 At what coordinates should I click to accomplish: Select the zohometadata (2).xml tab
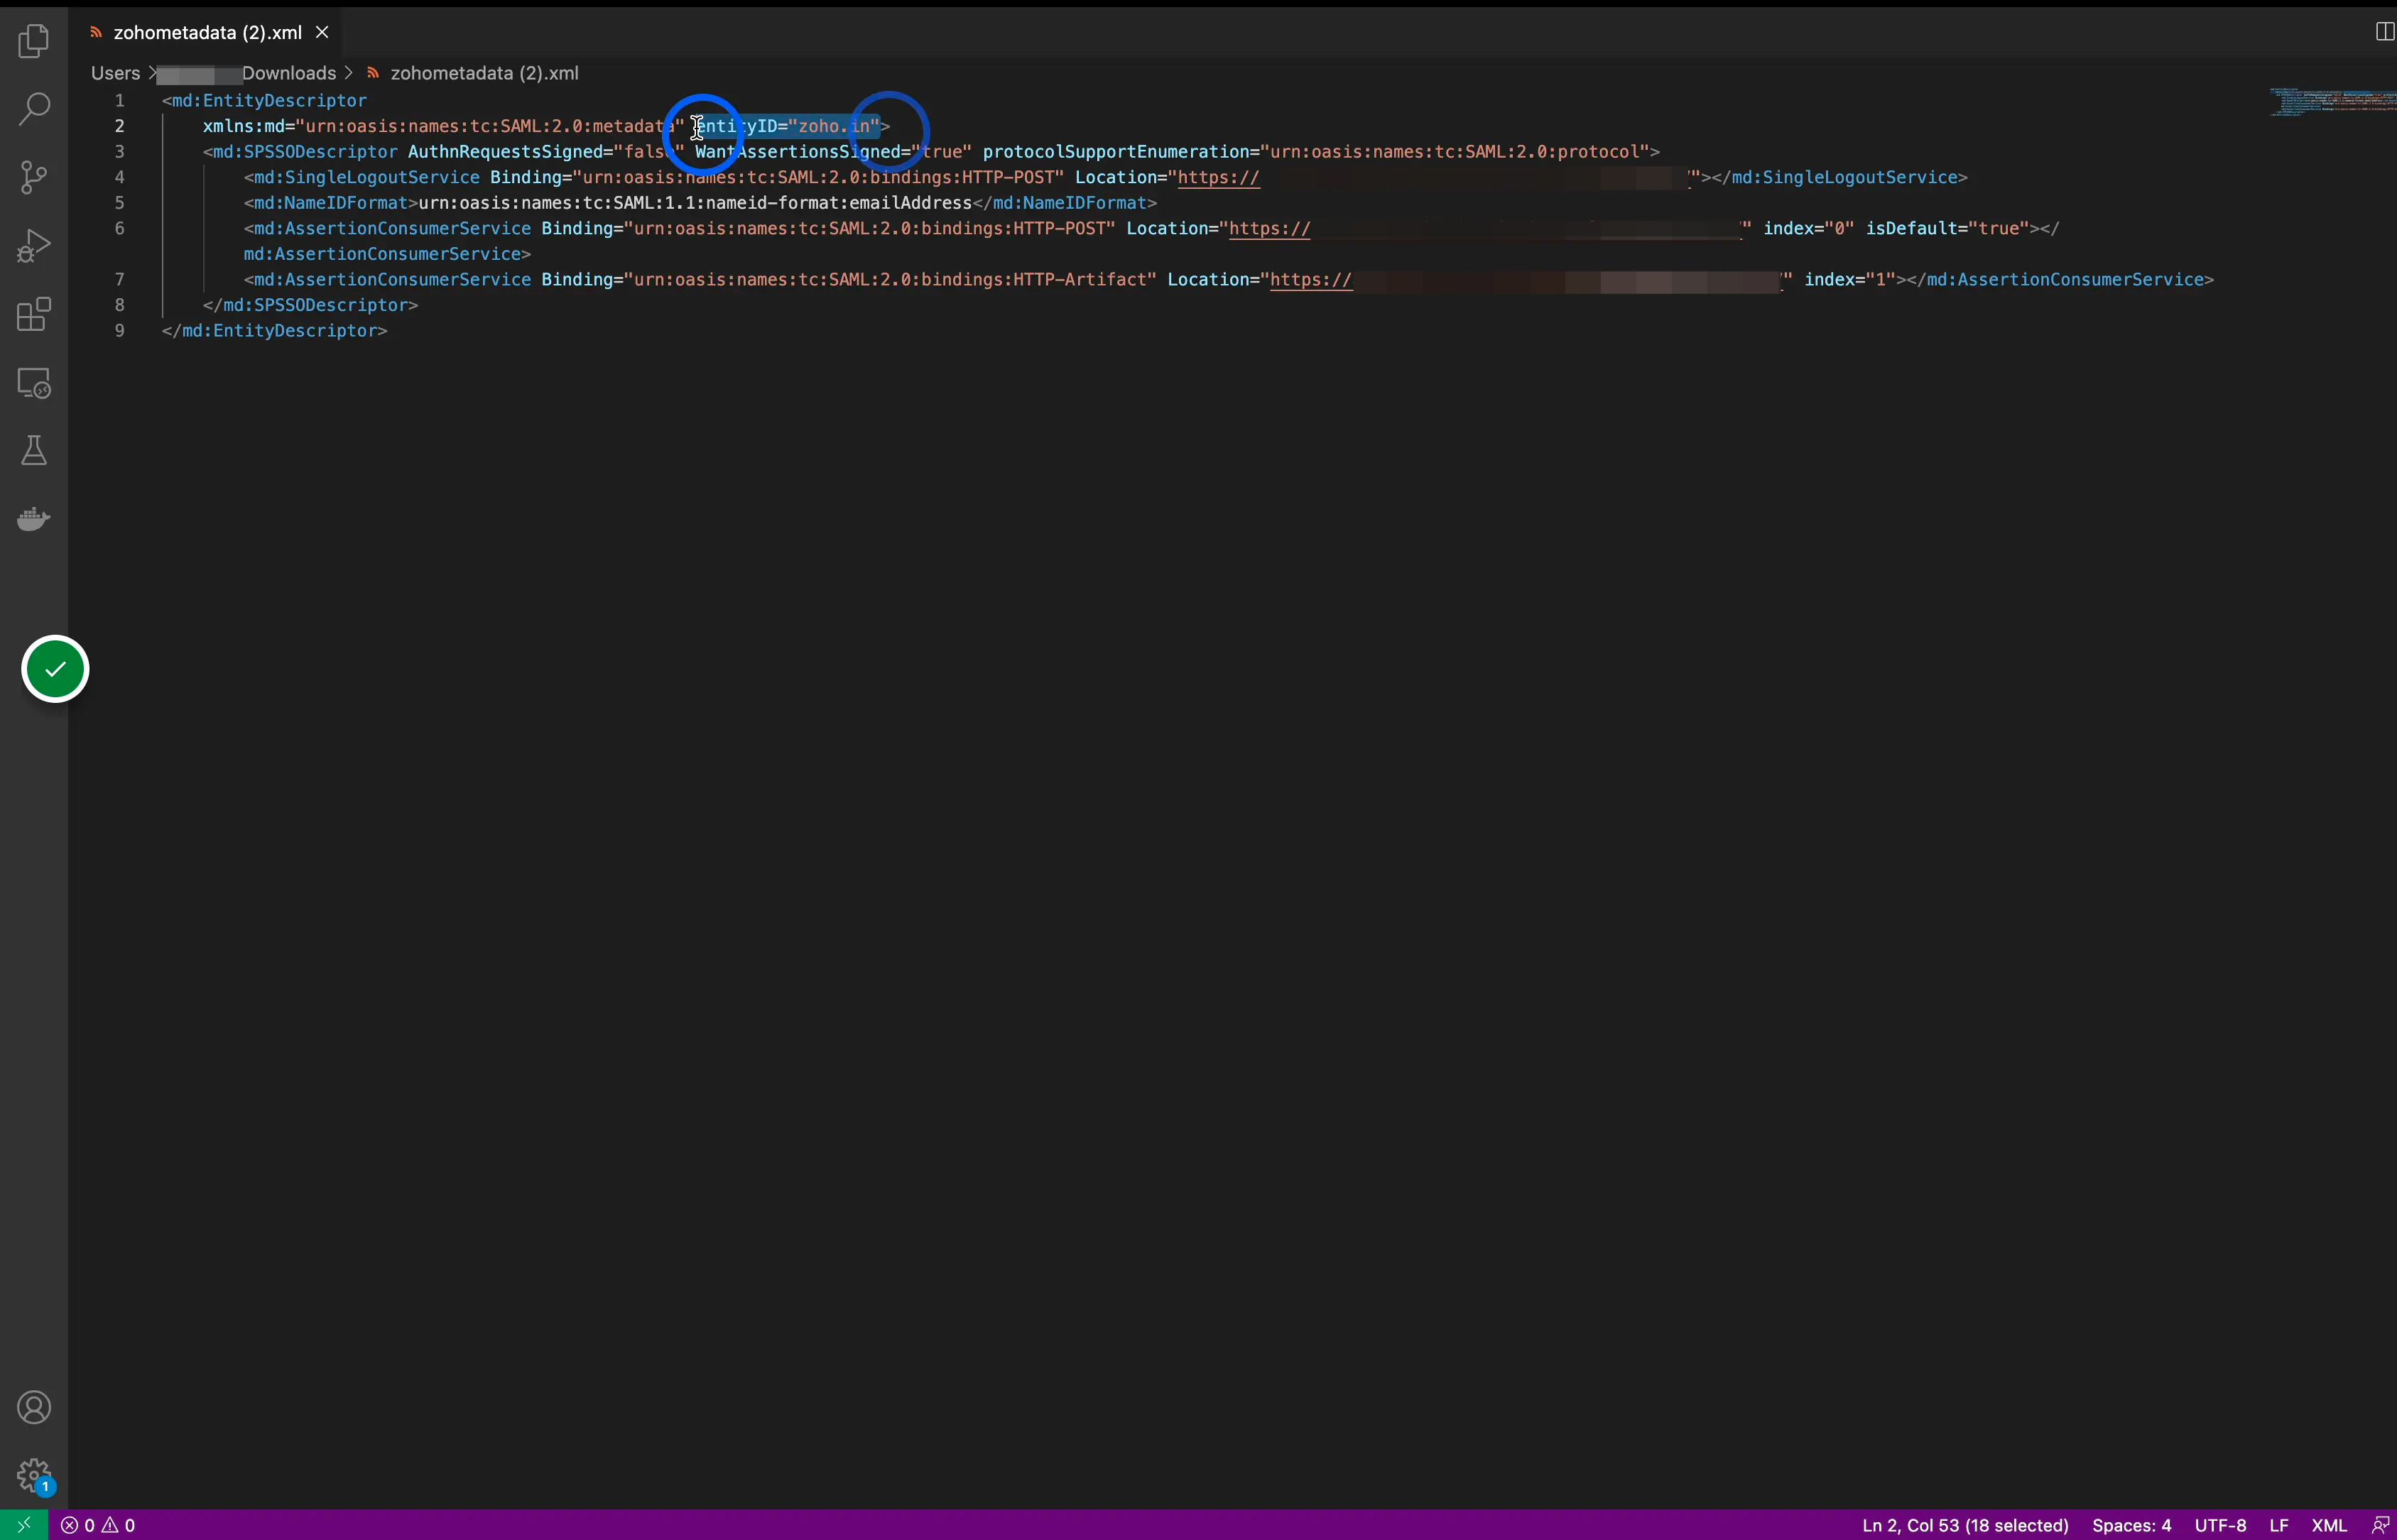click(207, 32)
